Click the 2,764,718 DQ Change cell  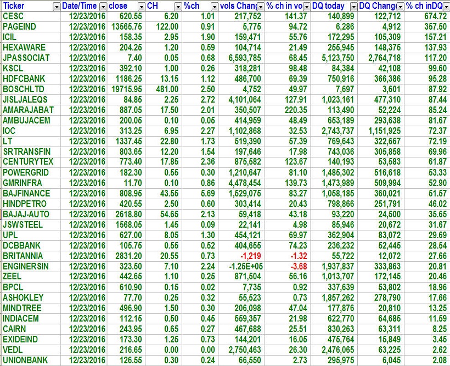381,58
